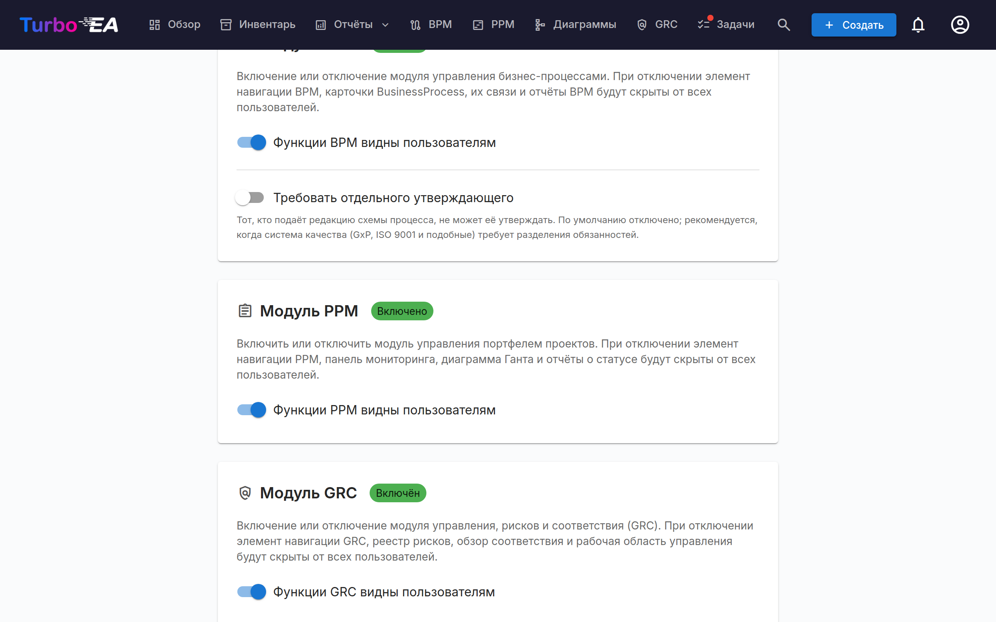Click the Отчёты chart icon
The height and width of the screenshot is (622, 996).
pyautogui.click(x=321, y=24)
